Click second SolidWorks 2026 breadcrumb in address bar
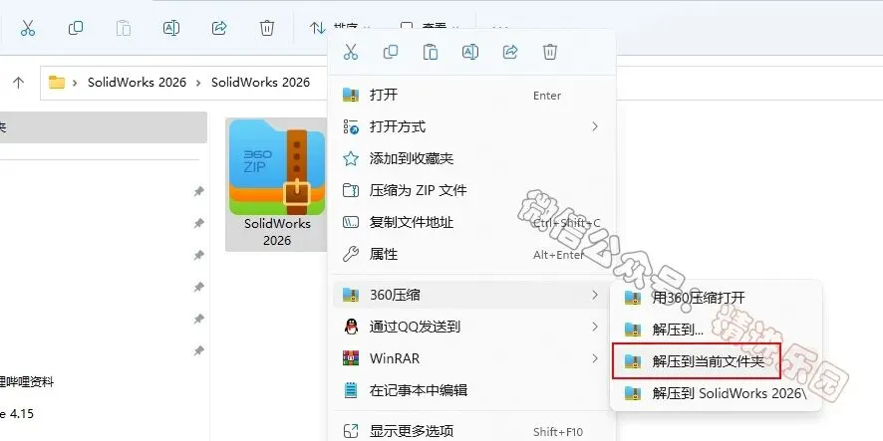Image resolution: width=883 pixels, height=441 pixels. (260, 82)
